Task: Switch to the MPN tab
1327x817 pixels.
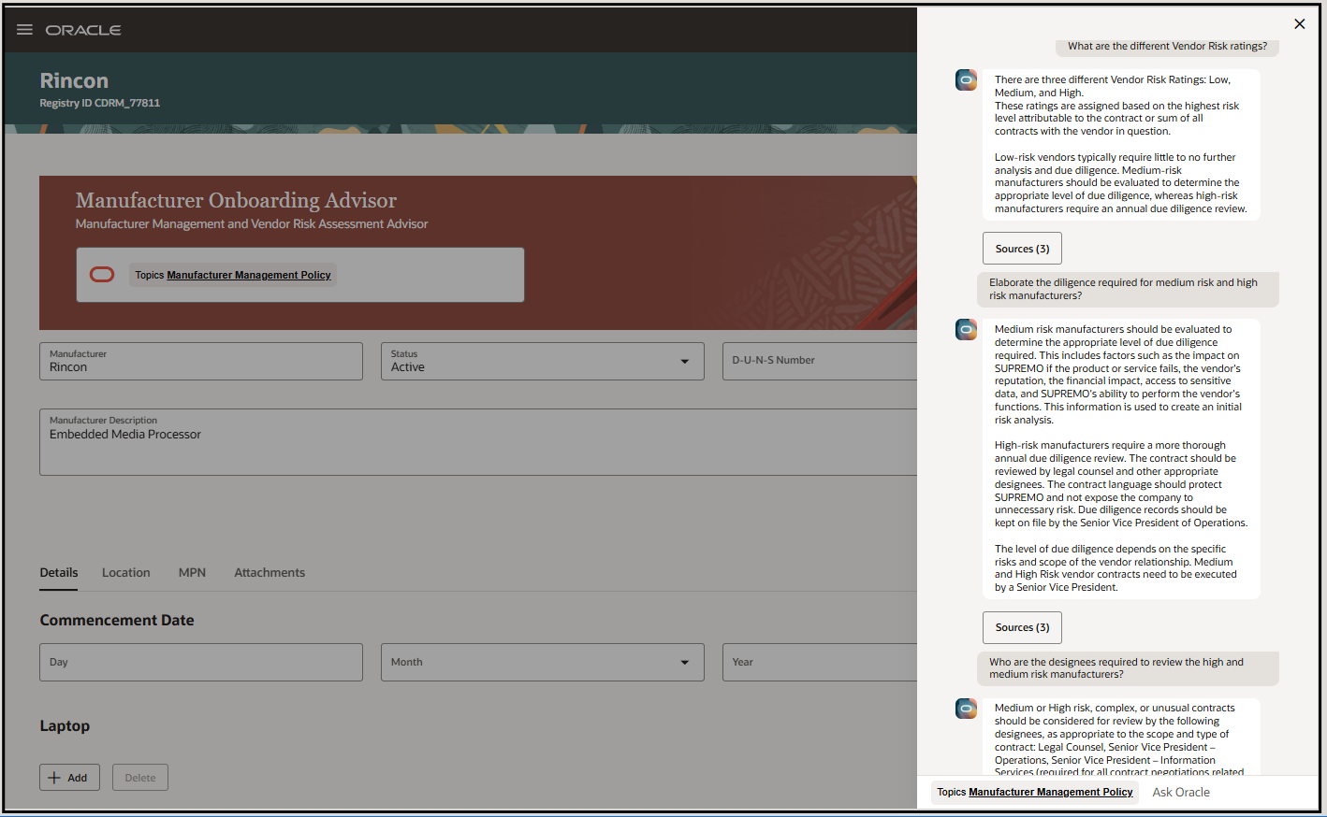Action: [192, 572]
